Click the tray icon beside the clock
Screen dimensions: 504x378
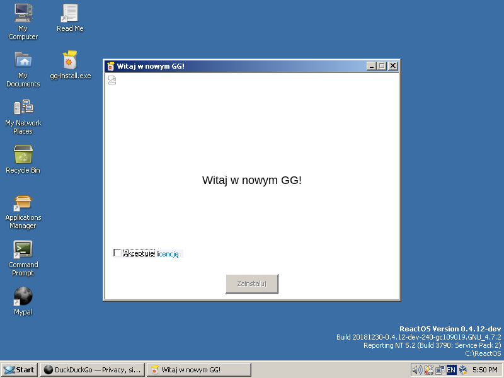coord(462,370)
